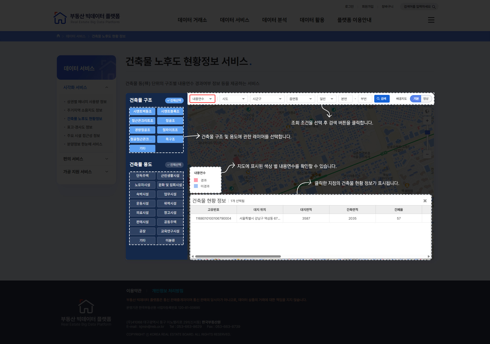
Task: Click the platform house logo in header
Action: pos(60,18)
